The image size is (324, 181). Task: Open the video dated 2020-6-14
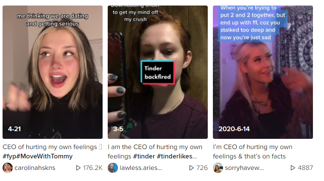tap(263, 72)
